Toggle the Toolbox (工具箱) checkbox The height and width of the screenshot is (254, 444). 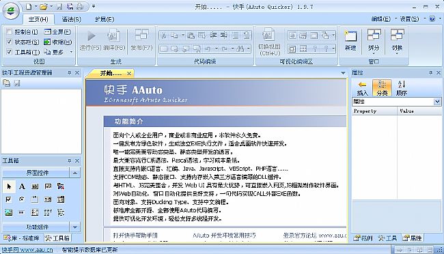pos(10,52)
